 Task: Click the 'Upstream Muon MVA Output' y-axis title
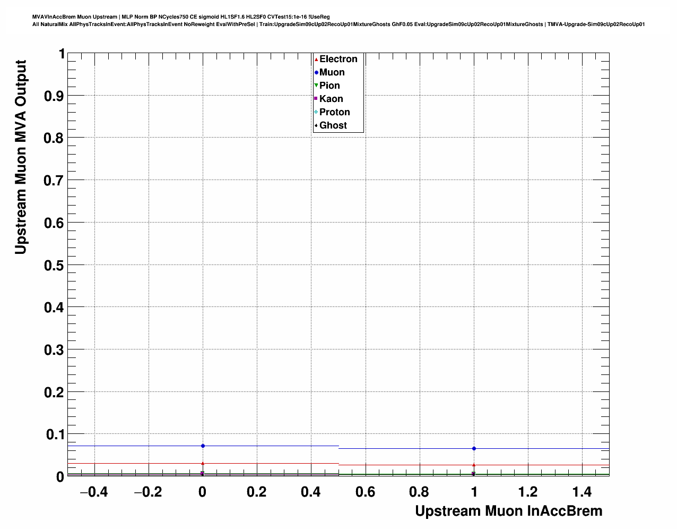coord(20,157)
